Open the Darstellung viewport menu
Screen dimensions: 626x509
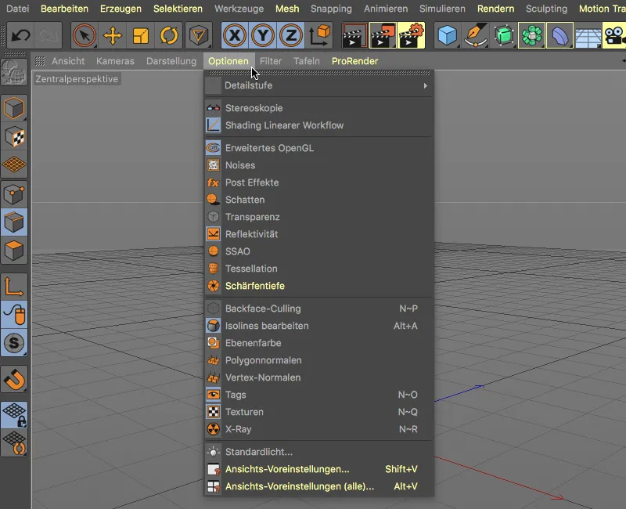tap(171, 61)
